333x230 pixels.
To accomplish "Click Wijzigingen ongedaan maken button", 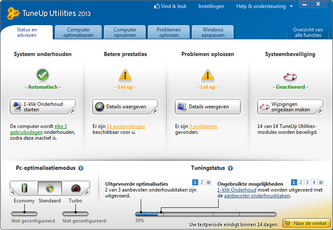I will tap(290, 107).
